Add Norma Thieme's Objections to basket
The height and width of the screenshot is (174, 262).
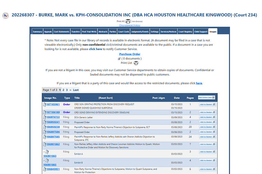click(208, 169)
